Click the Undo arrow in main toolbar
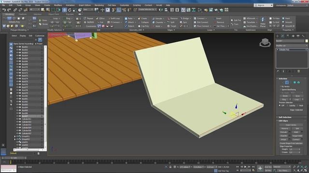 tap(4, 10)
